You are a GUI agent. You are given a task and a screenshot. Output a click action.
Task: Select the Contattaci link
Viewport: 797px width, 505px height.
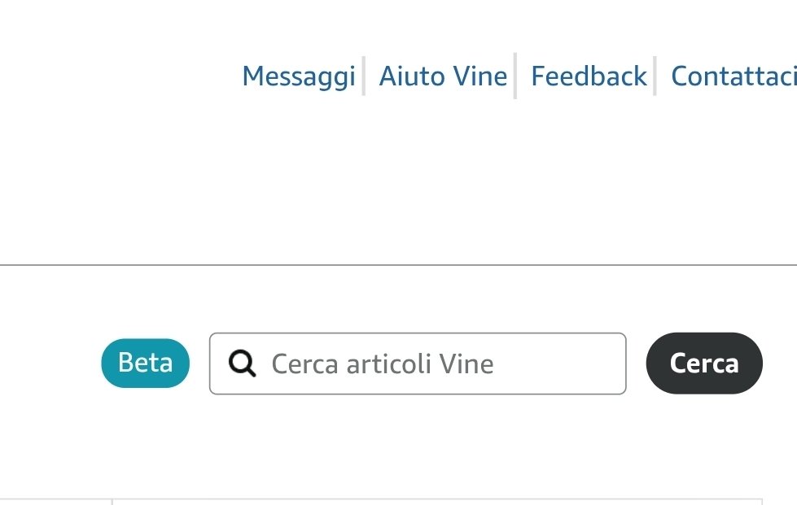(733, 76)
